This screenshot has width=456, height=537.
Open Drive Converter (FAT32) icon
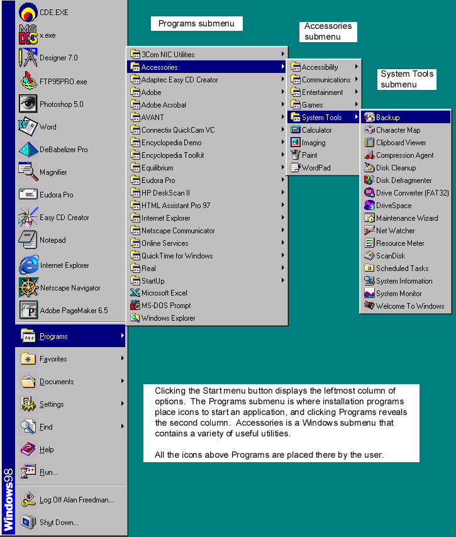pos(369,193)
